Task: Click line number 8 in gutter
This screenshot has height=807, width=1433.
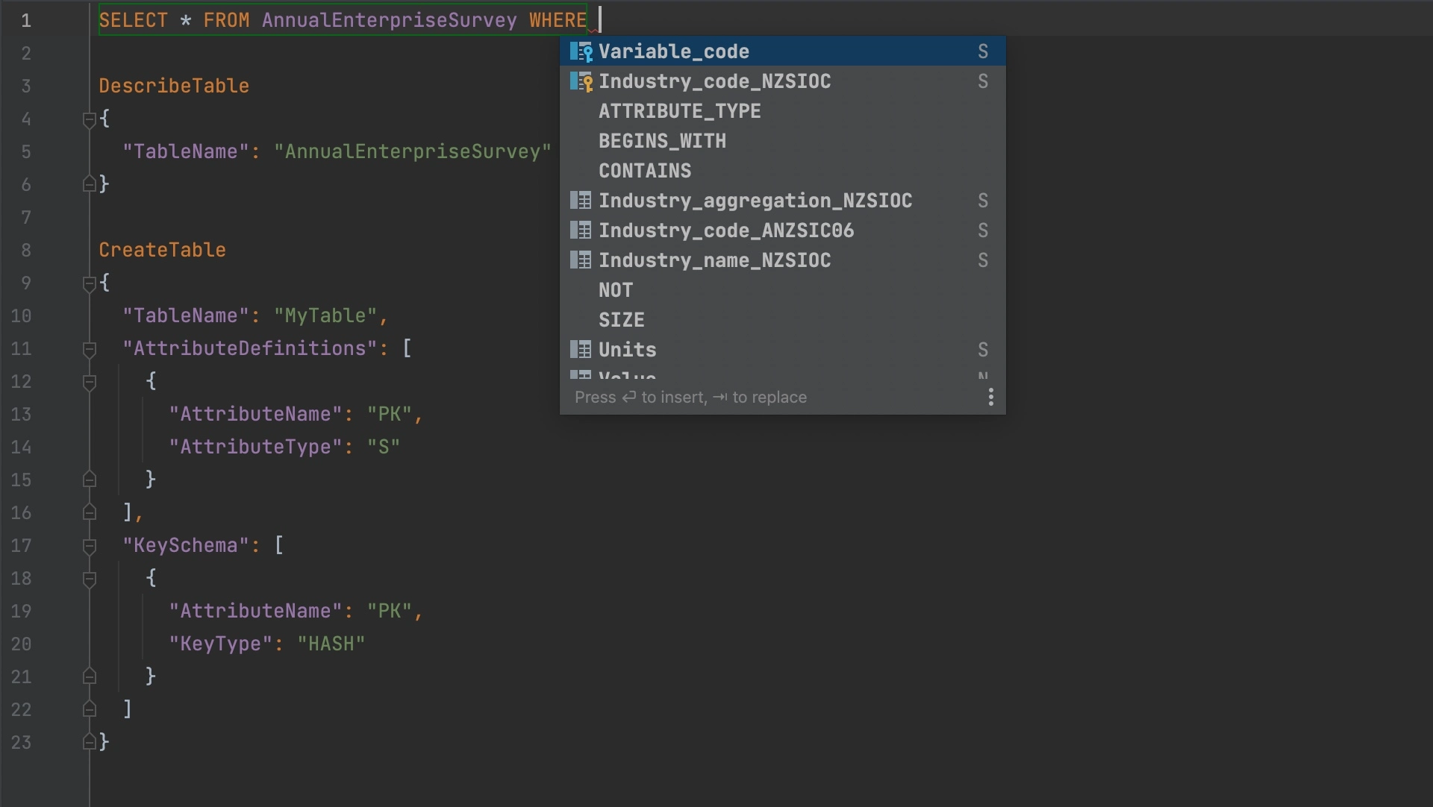Action: [26, 251]
